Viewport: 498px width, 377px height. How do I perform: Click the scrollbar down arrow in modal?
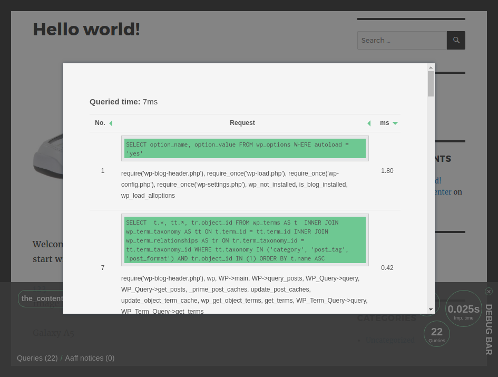pyautogui.click(x=431, y=310)
